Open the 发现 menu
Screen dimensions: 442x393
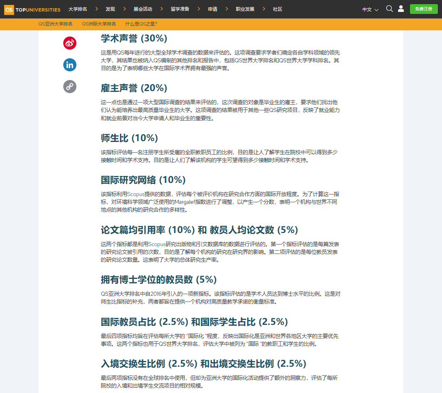coord(110,9)
